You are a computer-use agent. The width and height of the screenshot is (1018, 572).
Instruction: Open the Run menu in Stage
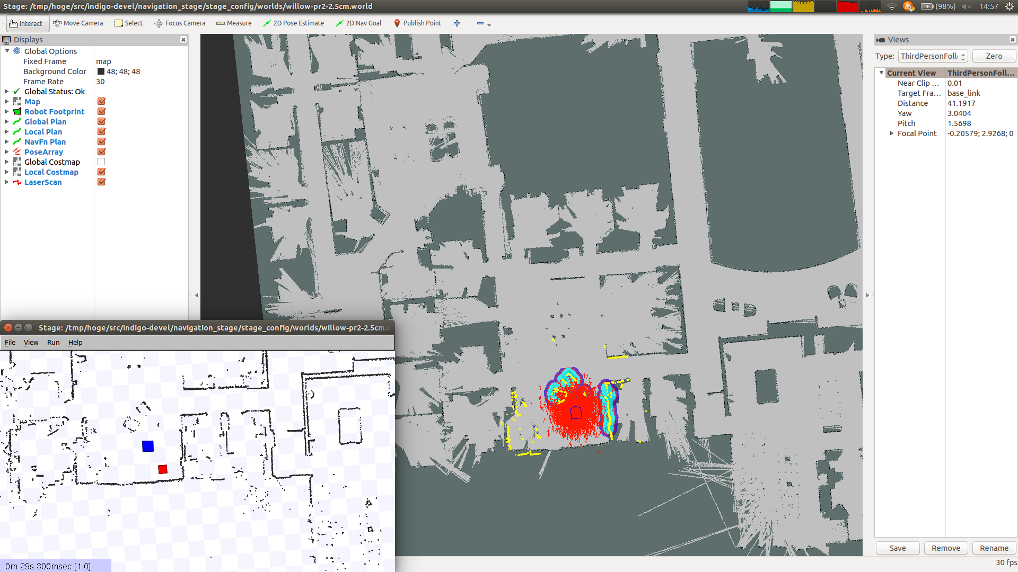[53, 343]
